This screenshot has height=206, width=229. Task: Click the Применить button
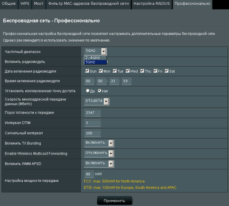pos(114,201)
